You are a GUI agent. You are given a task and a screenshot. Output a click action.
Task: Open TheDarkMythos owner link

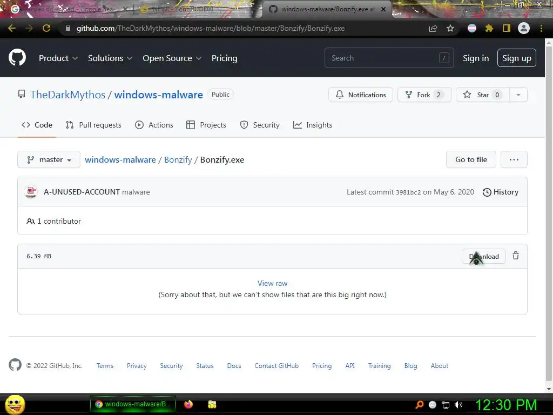[x=68, y=95]
